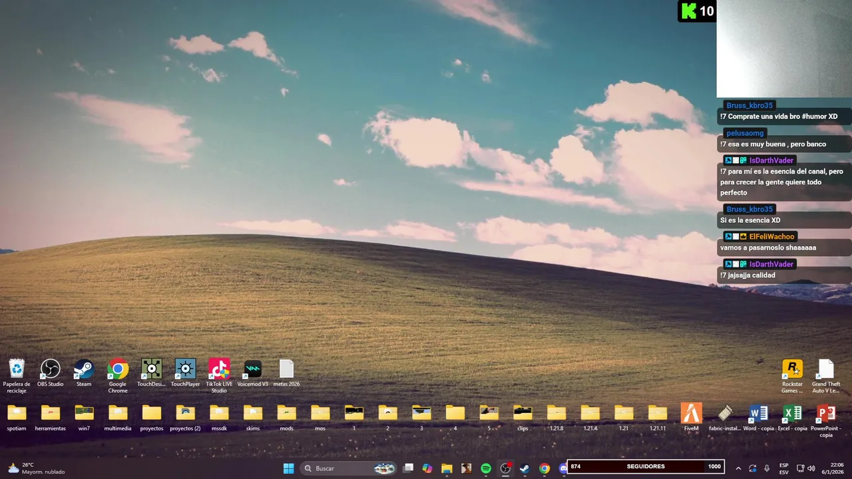852x479 pixels.
Task: Select the folder named 3
Action: 421,418
